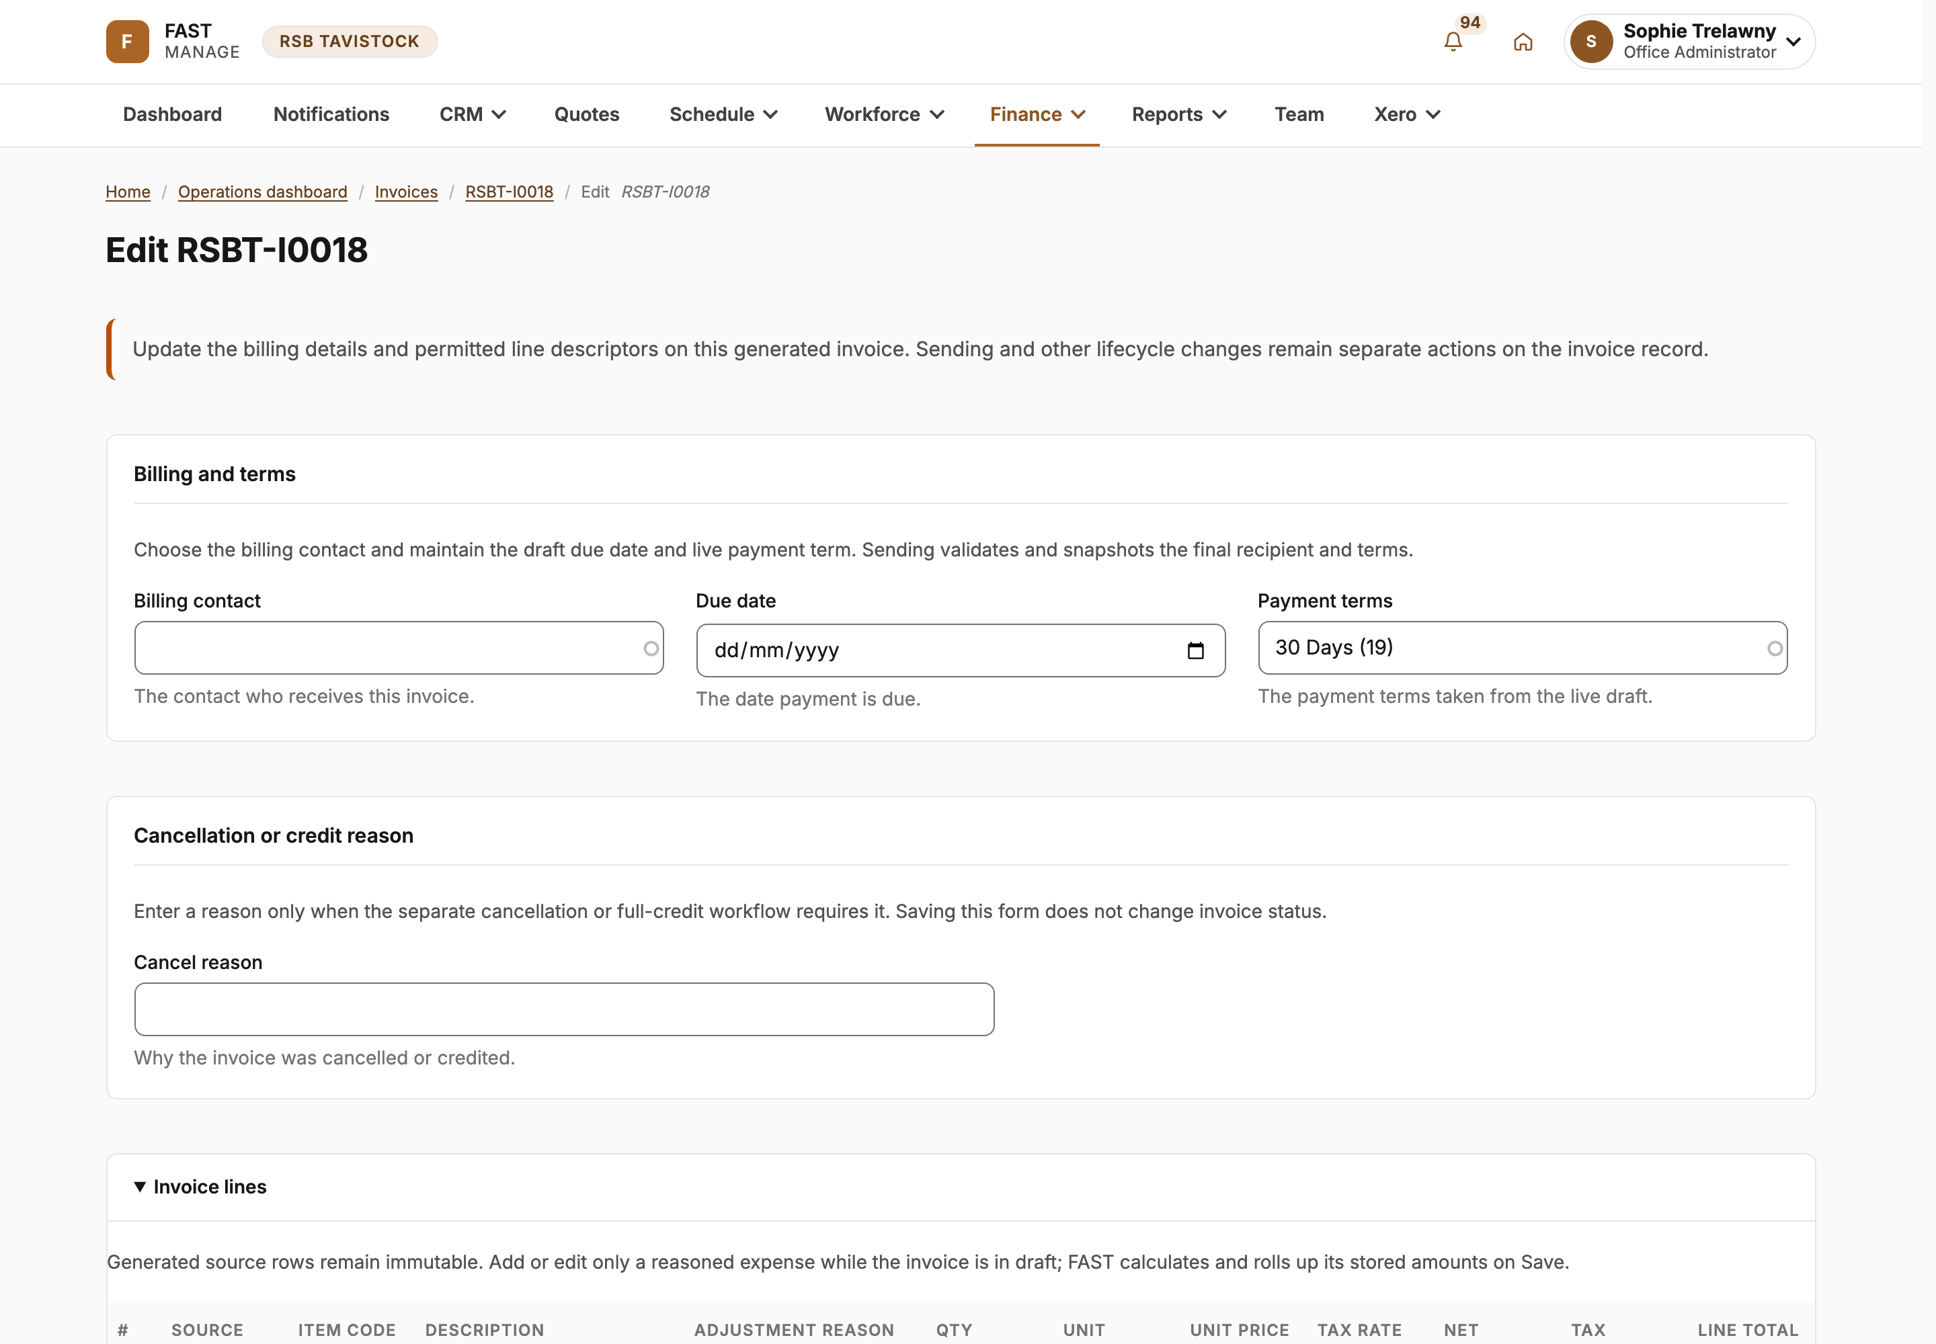Click the RSBT-I0018 breadcrumb link
This screenshot has width=1936, height=1344.
point(509,192)
